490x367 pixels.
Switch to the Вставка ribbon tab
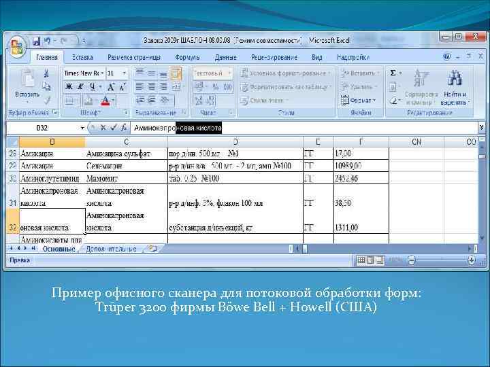click(x=82, y=57)
